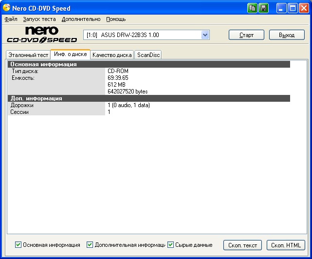
Task: Click the Сессии label
Action: click(x=19, y=112)
